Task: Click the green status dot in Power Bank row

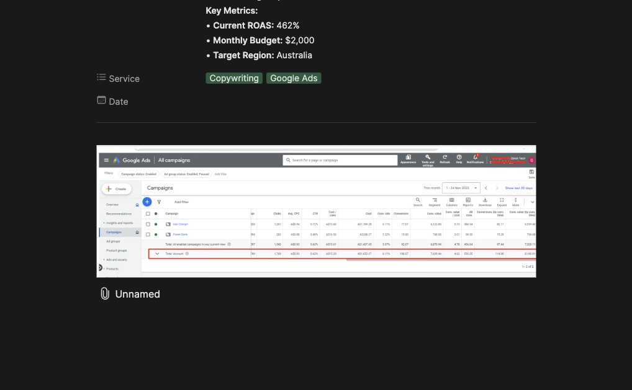Action: coord(156,234)
